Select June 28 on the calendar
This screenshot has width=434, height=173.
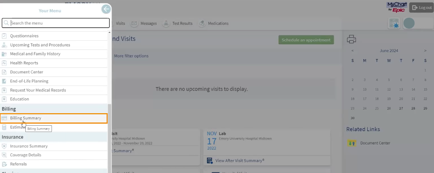pyautogui.click(x=413, y=108)
